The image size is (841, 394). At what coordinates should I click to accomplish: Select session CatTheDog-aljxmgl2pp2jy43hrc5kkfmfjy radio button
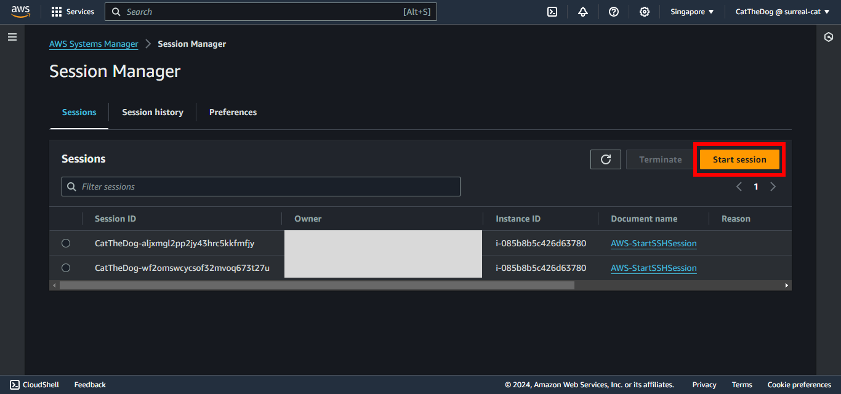[66, 243]
